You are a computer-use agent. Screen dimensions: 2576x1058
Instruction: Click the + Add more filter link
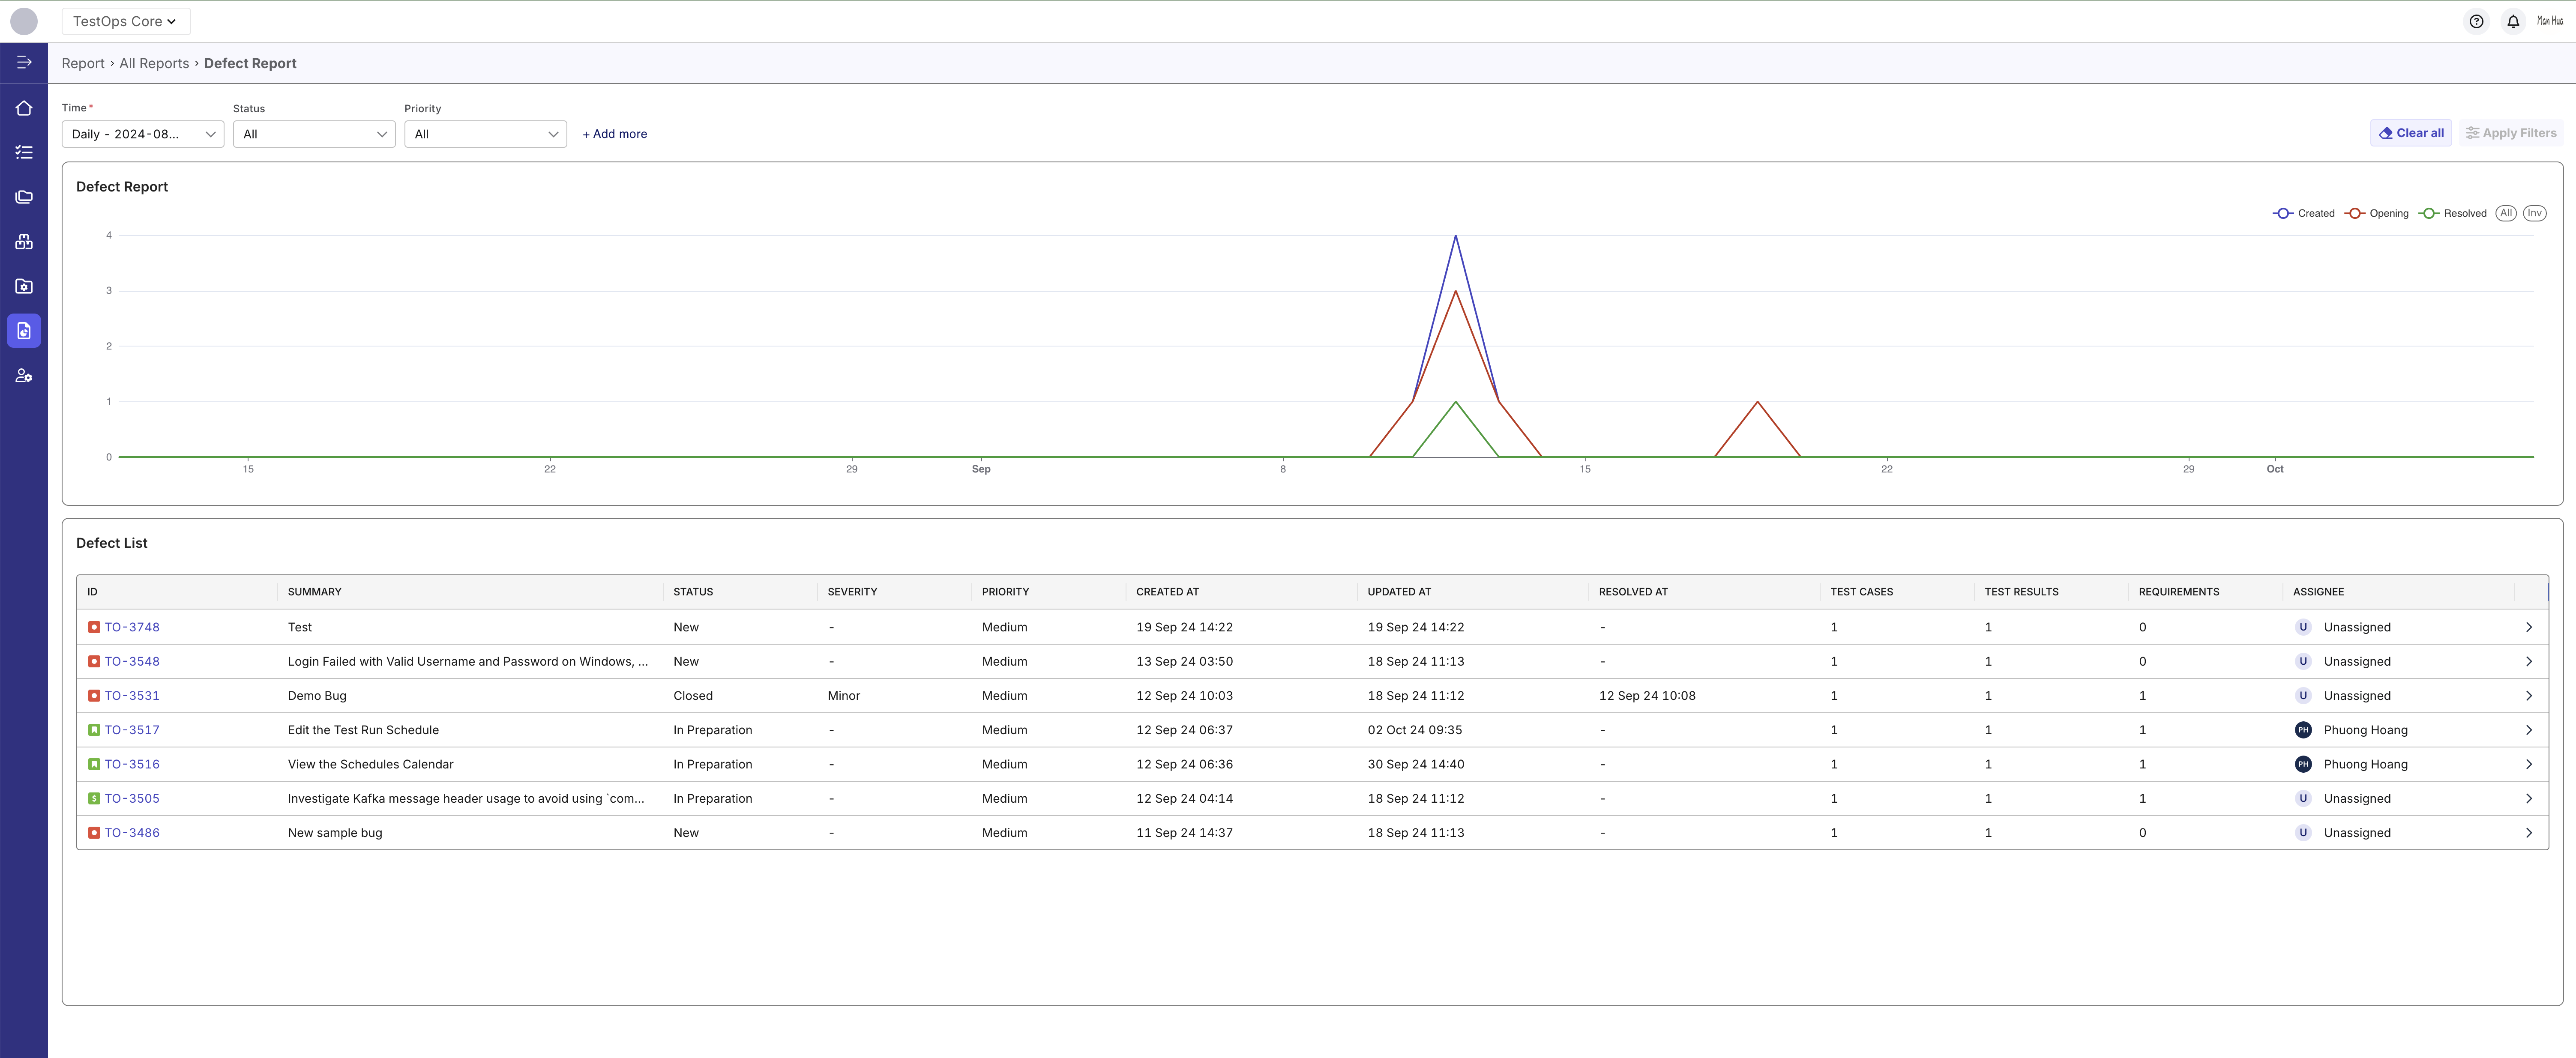(614, 134)
